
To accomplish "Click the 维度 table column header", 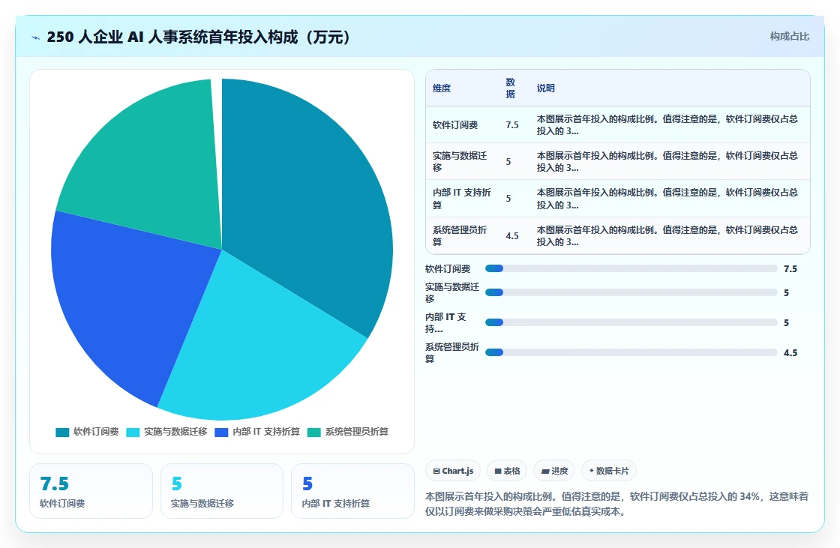I will [442, 88].
